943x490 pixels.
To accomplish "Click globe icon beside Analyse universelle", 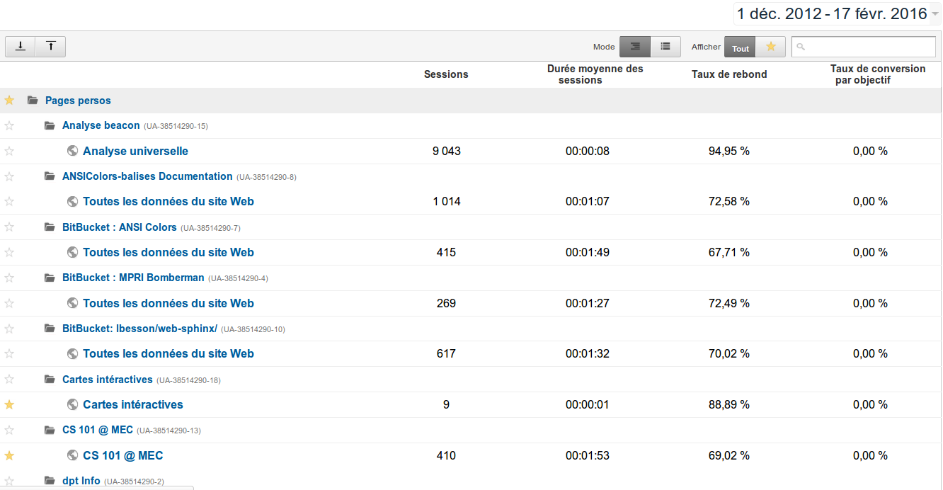I will [x=72, y=151].
